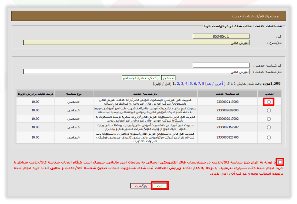Image resolution: width=297 pixels, height=204 pixels.
Task: Click the جستجوی نام/کد شناسه خدمت title bar
Action: coord(148,16)
